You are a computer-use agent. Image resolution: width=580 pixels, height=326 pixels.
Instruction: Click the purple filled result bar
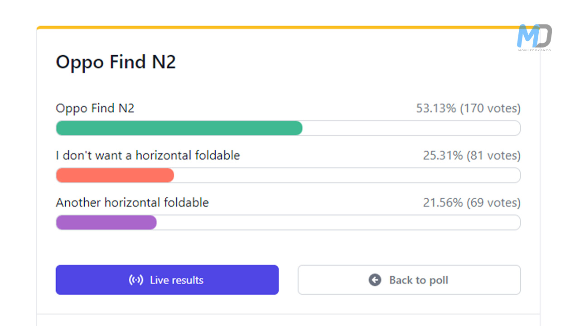click(106, 222)
